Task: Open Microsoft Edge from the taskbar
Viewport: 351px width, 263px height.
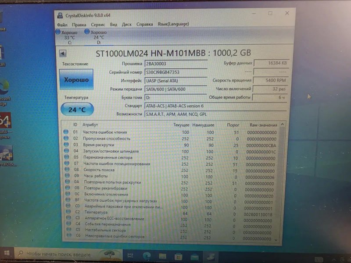Action: [147, 256]
